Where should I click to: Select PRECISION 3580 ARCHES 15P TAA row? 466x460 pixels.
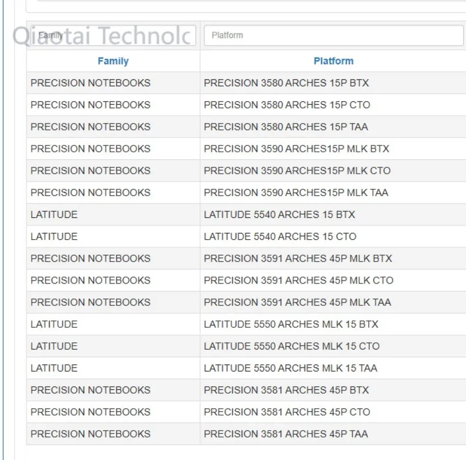pyautogui.click(x=246, y=127)
